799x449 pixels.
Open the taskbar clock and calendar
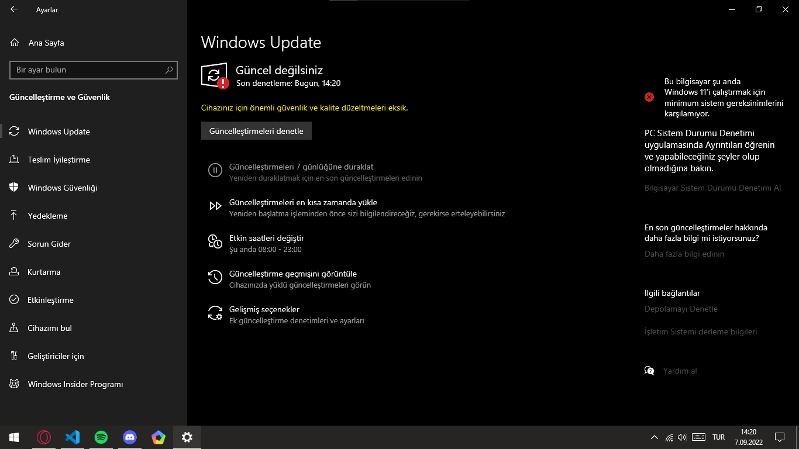click(748, 437)
